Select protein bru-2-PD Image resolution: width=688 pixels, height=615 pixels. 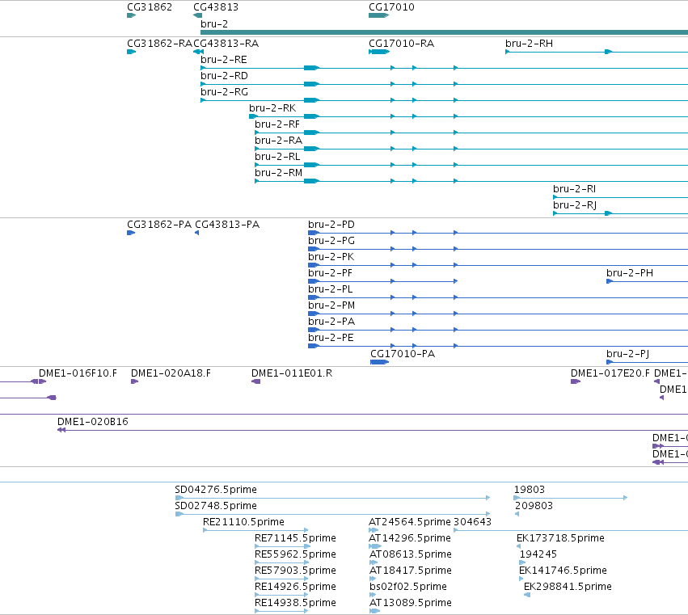[x=331, y=225]
